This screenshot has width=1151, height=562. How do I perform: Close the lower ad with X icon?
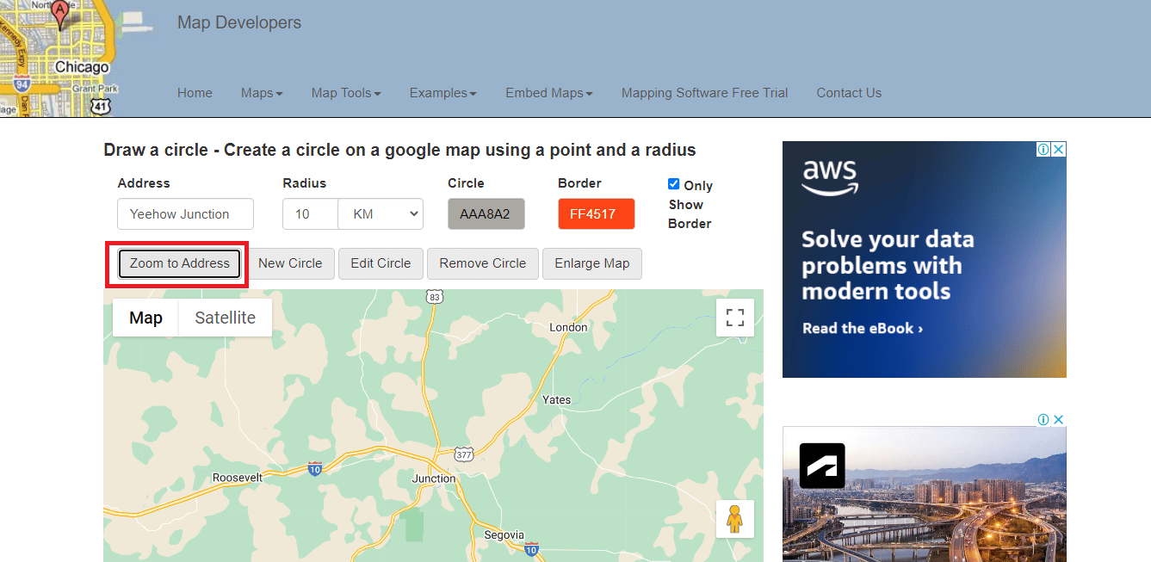tap(1059, 420)
